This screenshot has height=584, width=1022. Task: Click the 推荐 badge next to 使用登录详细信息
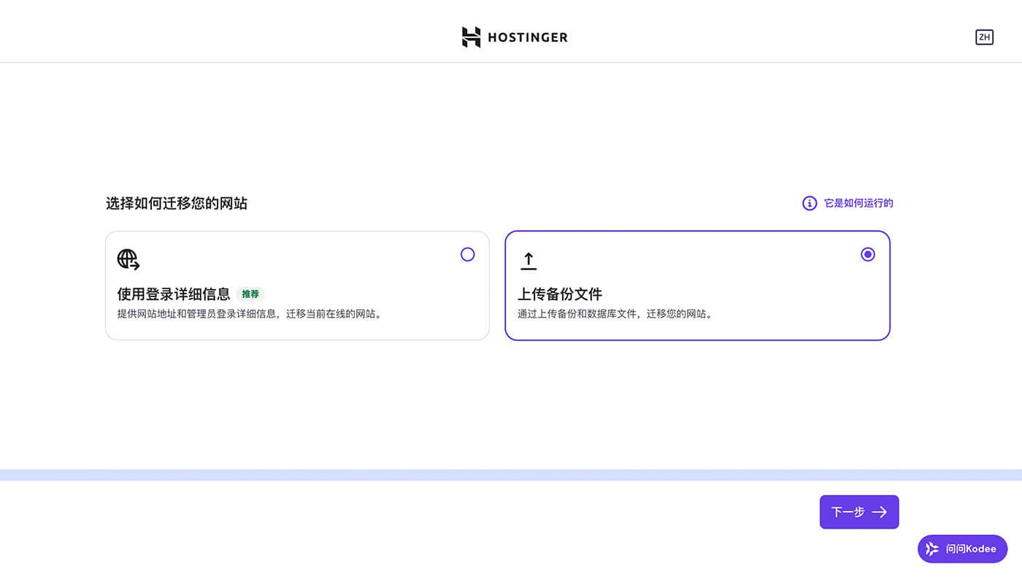point(250,293)
